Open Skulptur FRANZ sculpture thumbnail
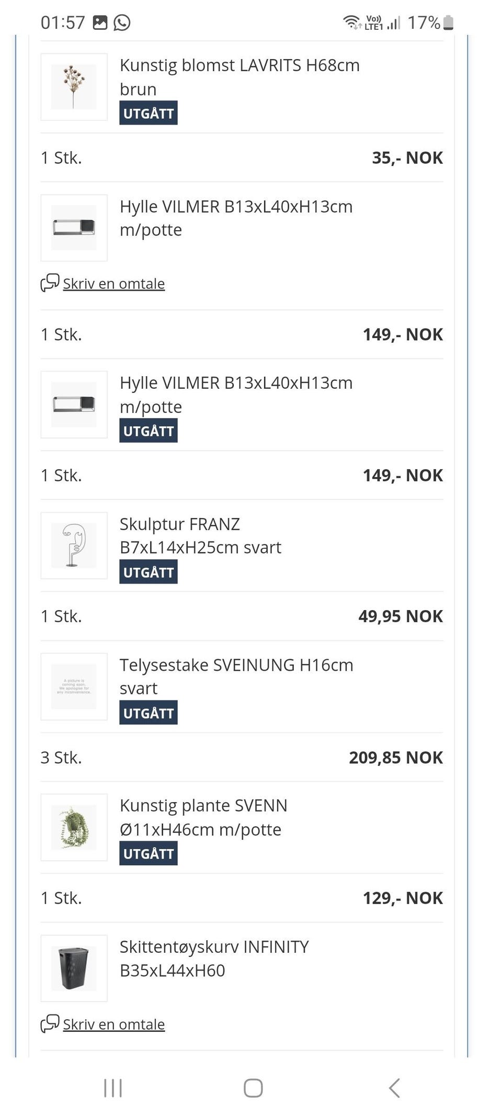 [74, 545]
